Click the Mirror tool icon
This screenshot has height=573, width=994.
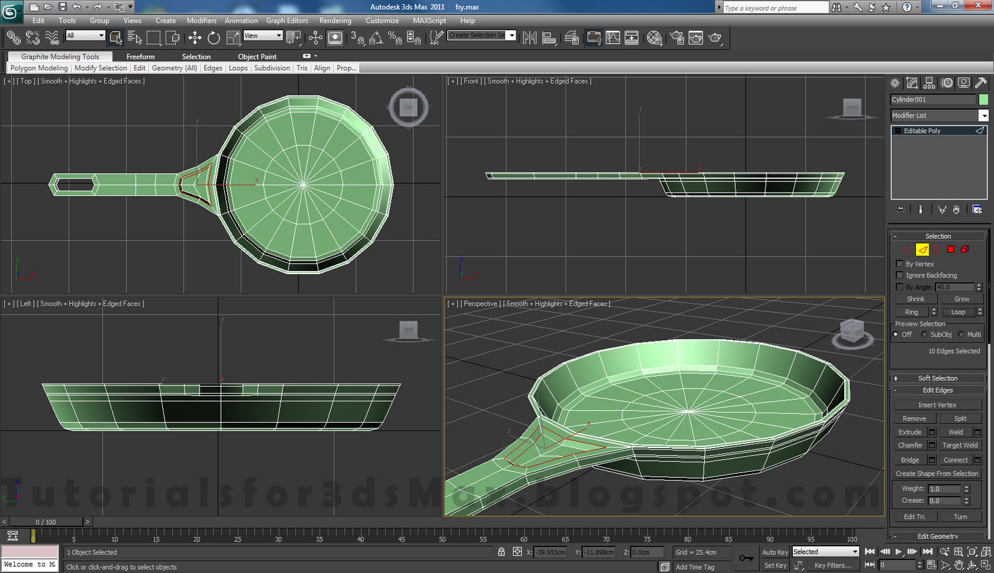(529, 38)
